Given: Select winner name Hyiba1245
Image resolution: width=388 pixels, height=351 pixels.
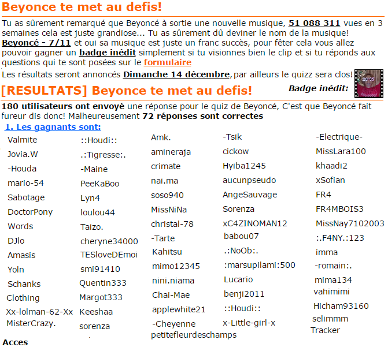Looking at the screenshot, I should point(244,166).
